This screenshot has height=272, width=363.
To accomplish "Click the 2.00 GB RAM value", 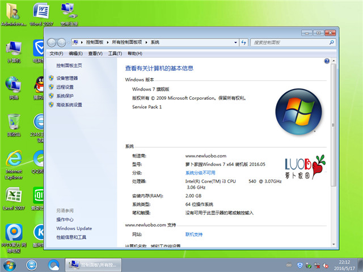I will click(193, 195).
